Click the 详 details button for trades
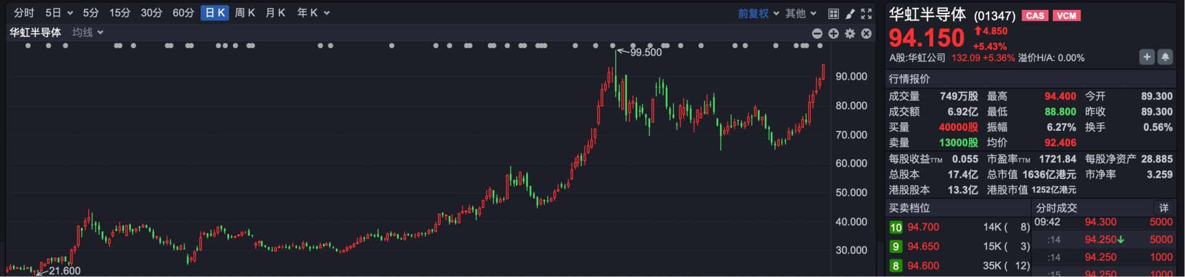 click(x=1163, y=208)
